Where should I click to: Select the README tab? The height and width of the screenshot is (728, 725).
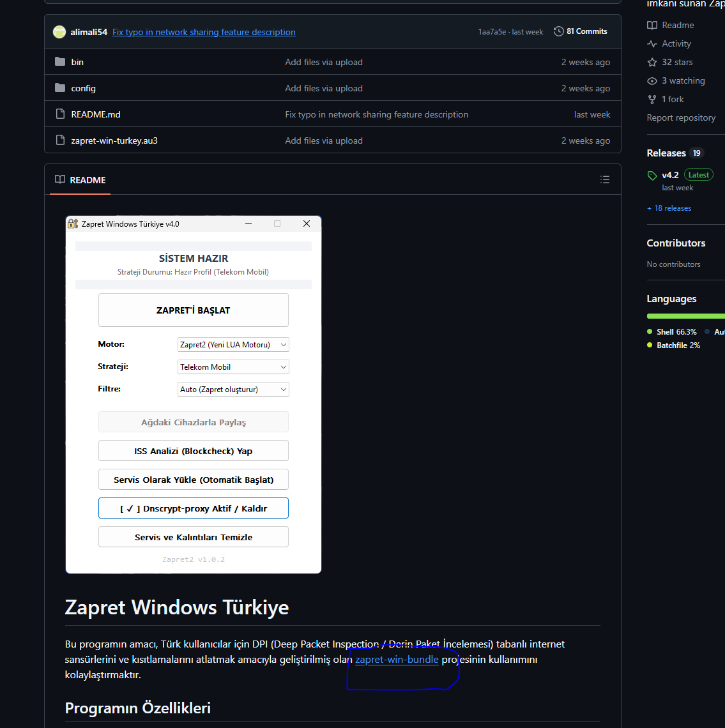(80, 179)
